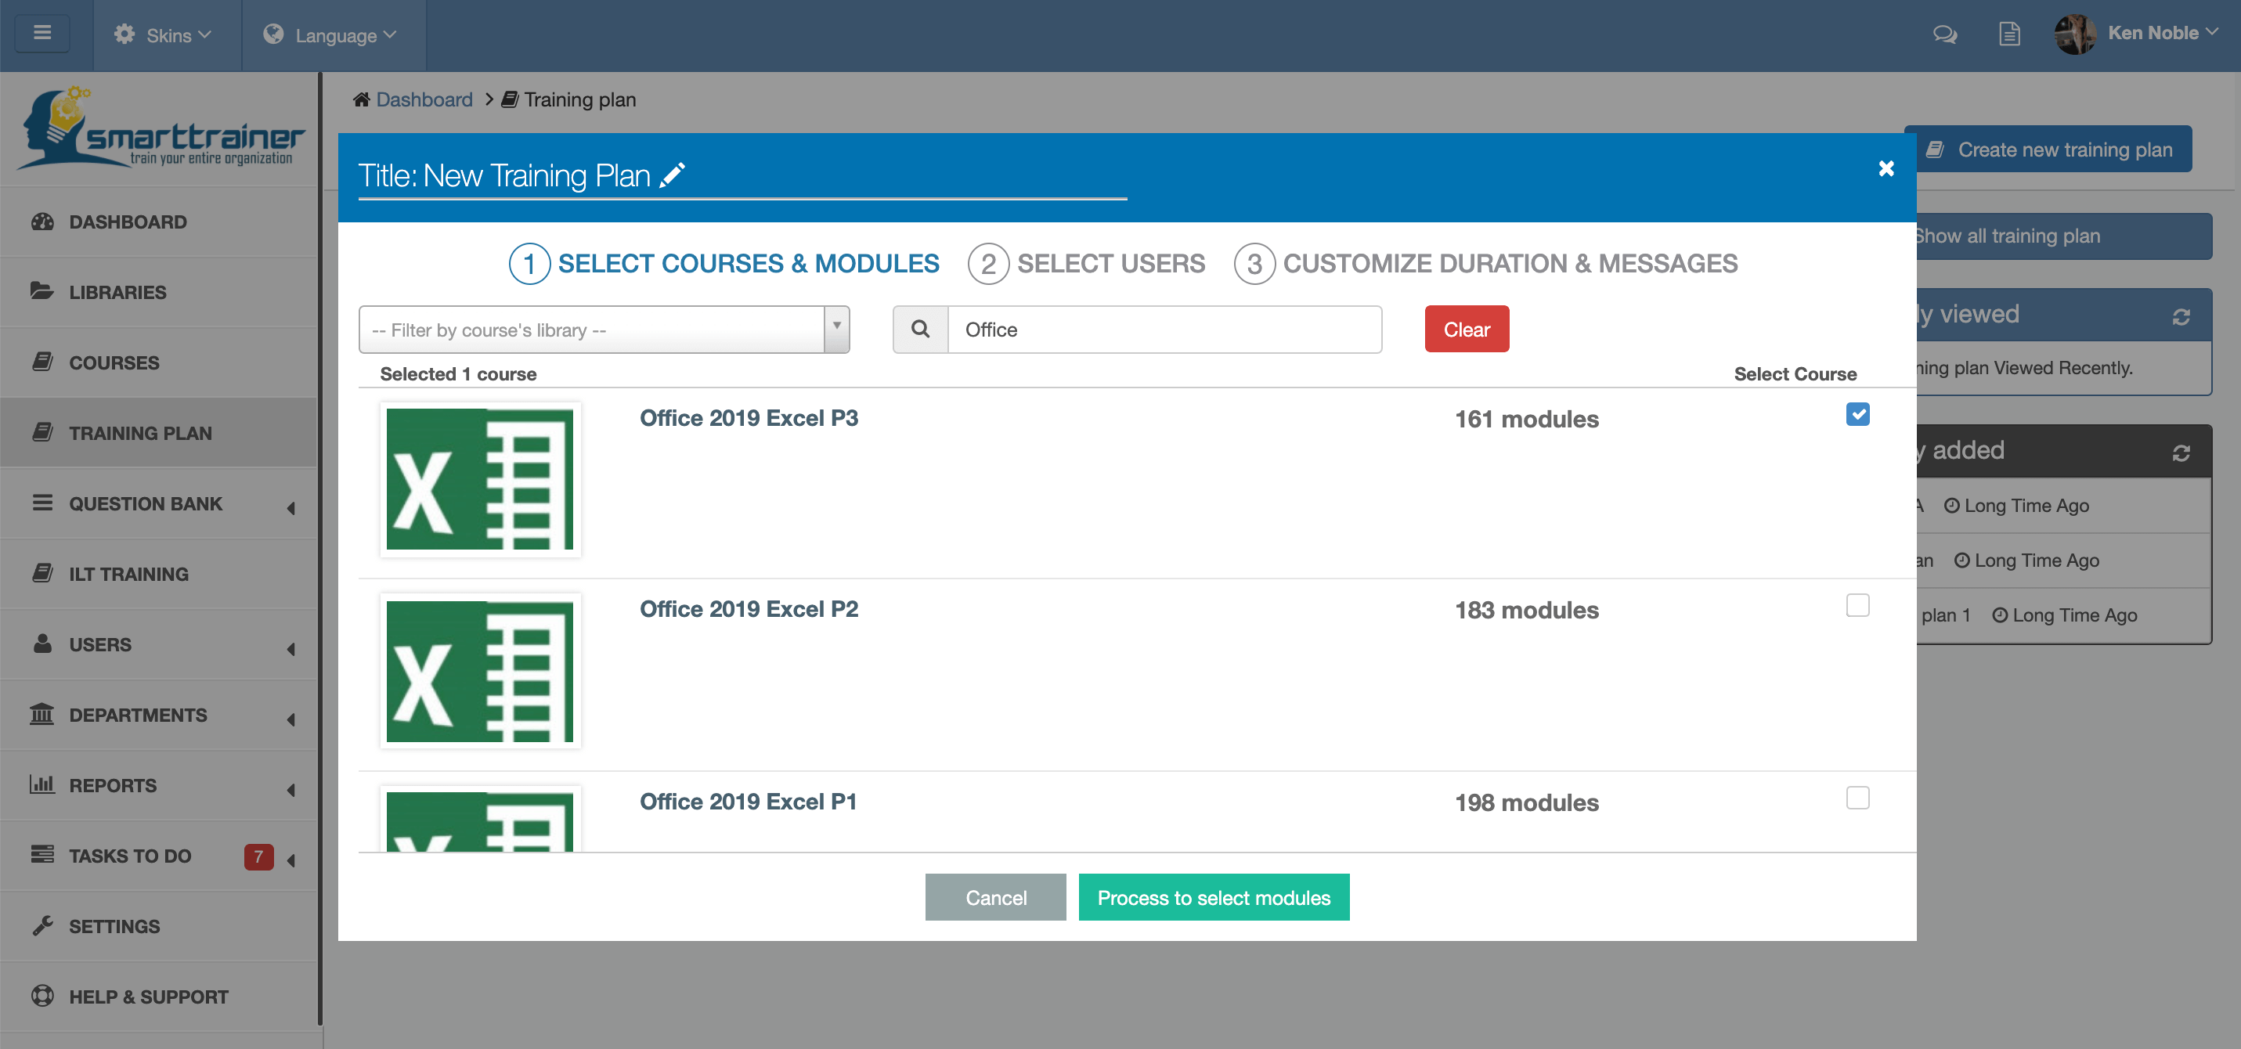Screen dimensions: 2241x1049
Task: Refresh the recently viewed panel
Action: click(x=2180, y=318)
